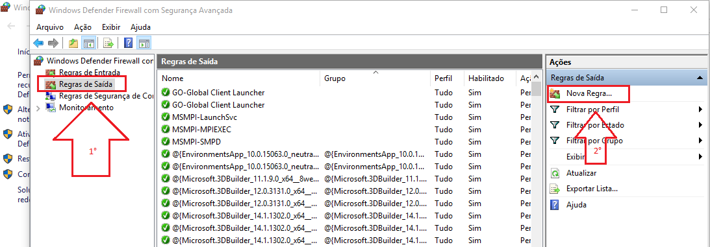Image resolution: width=710 pixels, height=247 pixels.
Task: Click the Nova Regra icon in the Ações pane
Action: (555, 94)
